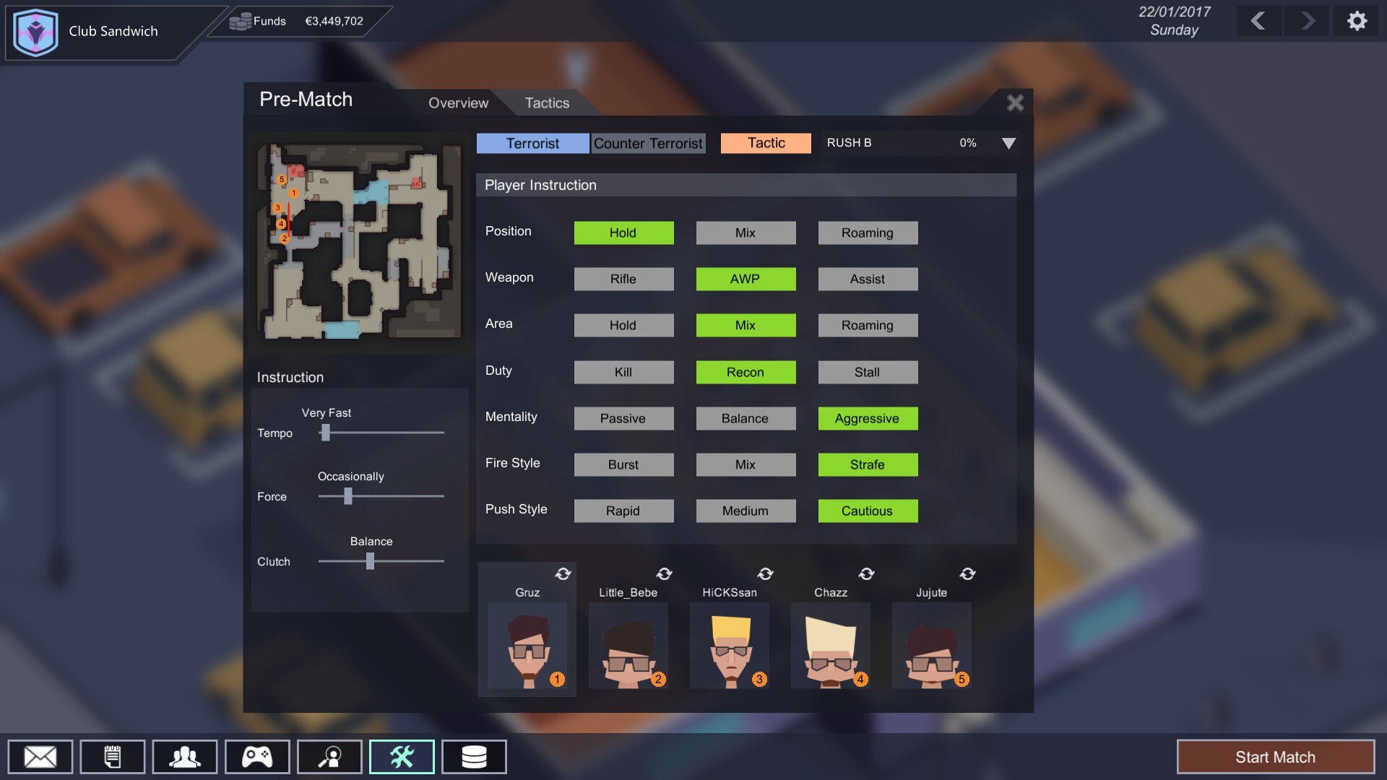Screen dimensions: 1387x780
Task: Swap player Gruz using refresh icon
Action: tap(563, 574)
